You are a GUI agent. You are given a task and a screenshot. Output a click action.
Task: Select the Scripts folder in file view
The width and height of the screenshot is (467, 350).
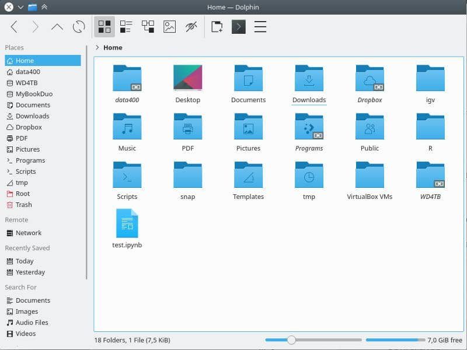(127, 174)
